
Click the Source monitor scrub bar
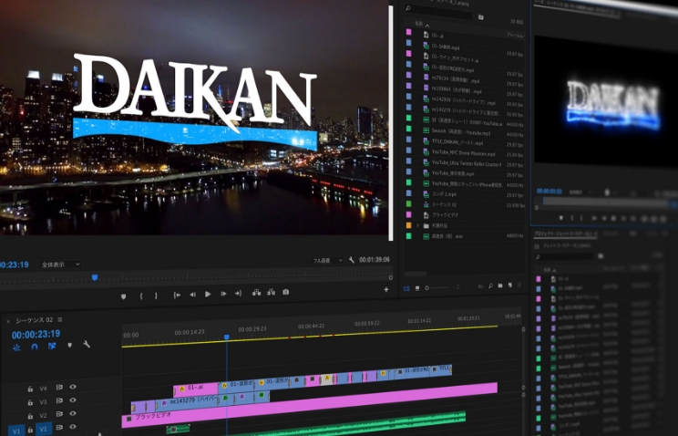click(x=605, y=202)
